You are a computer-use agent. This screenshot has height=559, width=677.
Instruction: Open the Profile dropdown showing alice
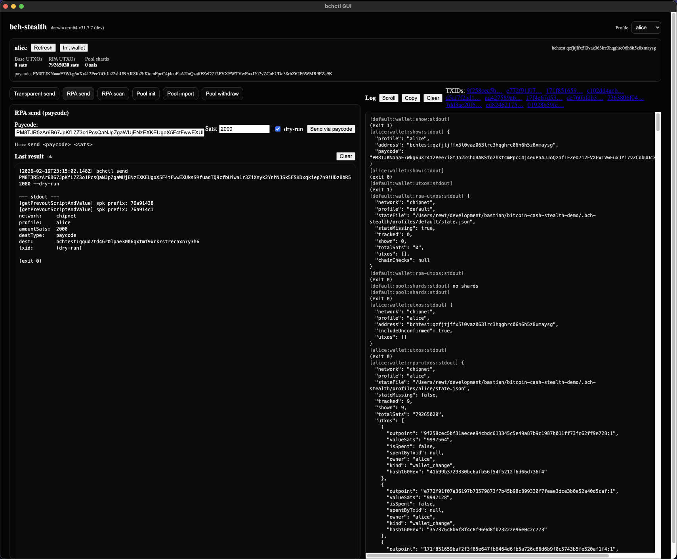[646, 27]
